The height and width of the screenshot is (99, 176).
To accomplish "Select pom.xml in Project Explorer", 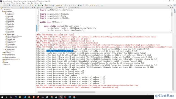I will click(x=7, y=64).
